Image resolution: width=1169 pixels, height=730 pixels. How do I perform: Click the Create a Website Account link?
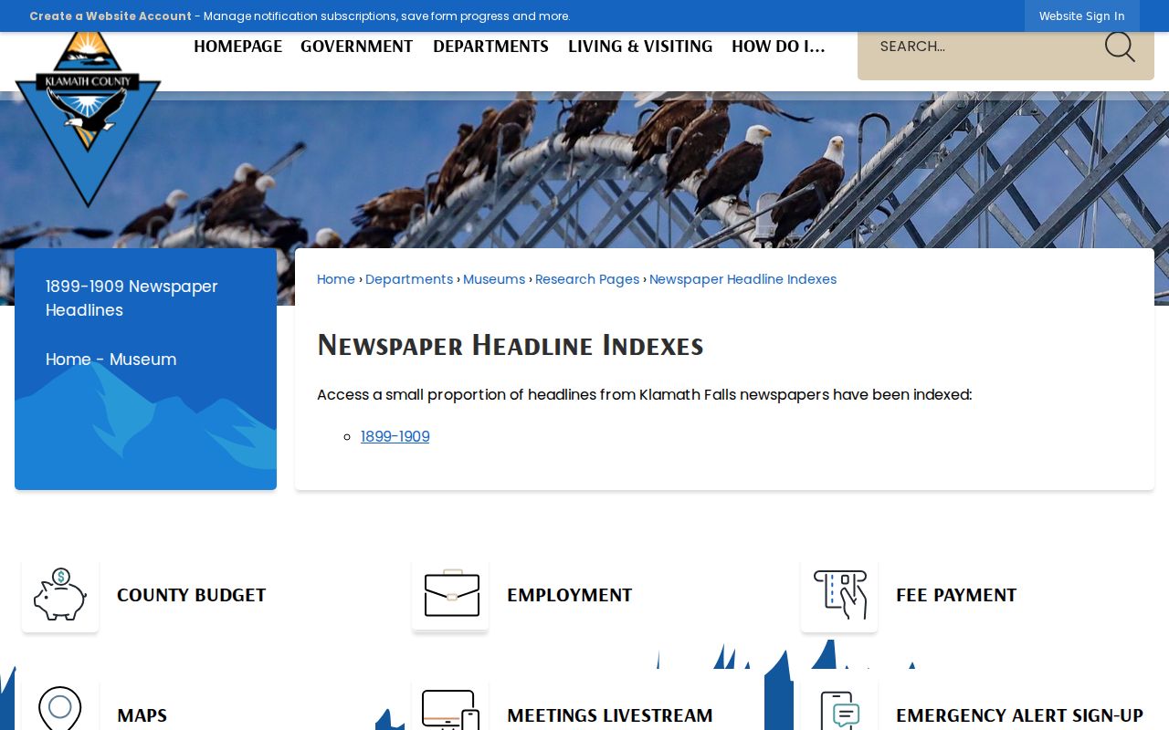[x=111, y=16]
